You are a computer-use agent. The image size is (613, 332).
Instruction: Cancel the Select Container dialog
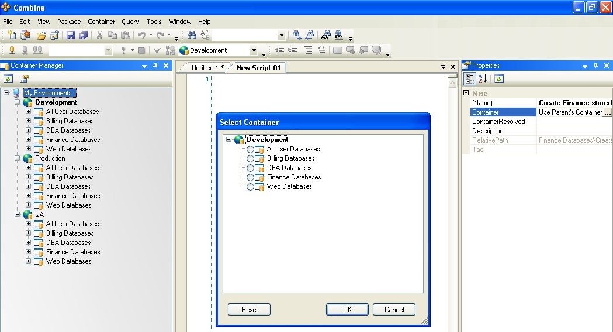click(394, 310)
